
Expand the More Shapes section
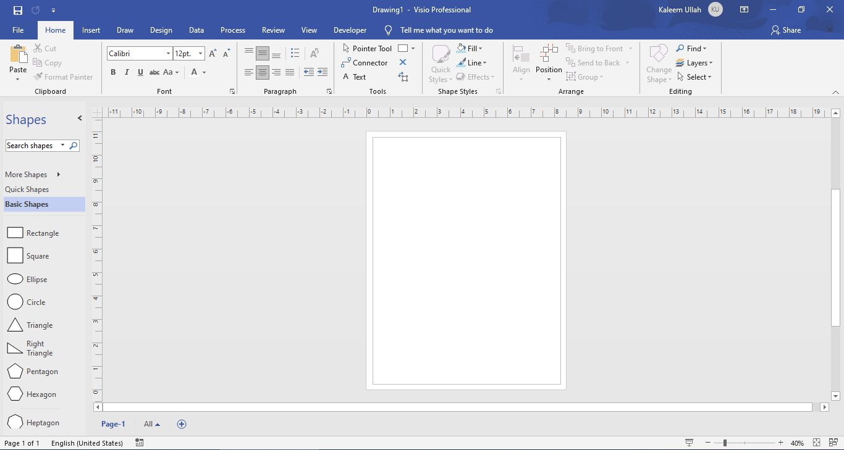point(26,174)
